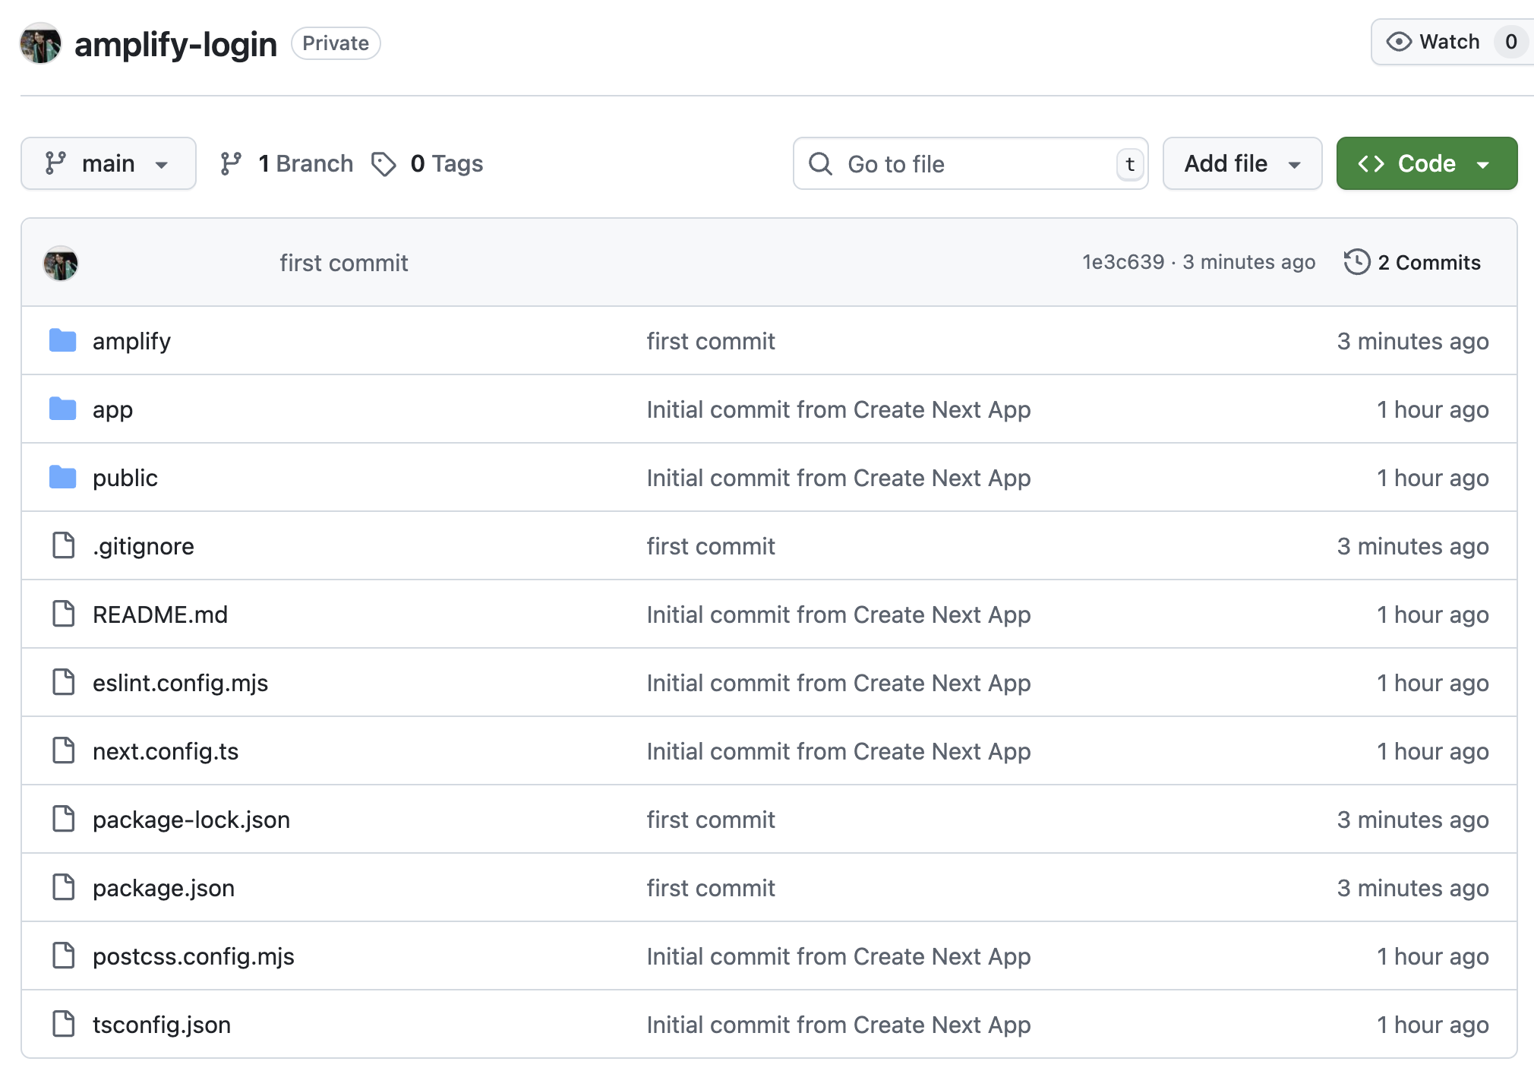Click the branch icon beside 1 Branch
1534x1074 pixels.
coord(231,164)
